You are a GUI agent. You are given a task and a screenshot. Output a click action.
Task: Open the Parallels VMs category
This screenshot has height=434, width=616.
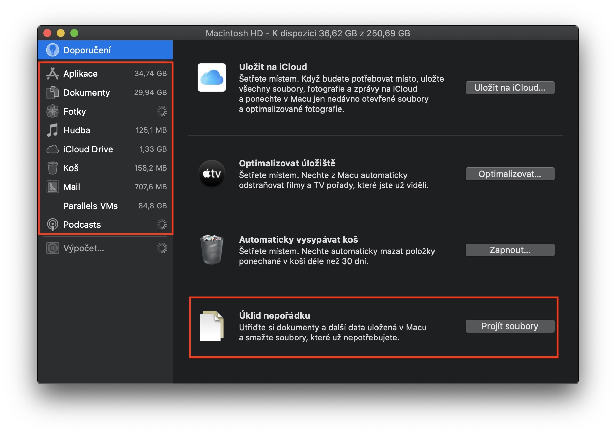[x=90, y=206]
